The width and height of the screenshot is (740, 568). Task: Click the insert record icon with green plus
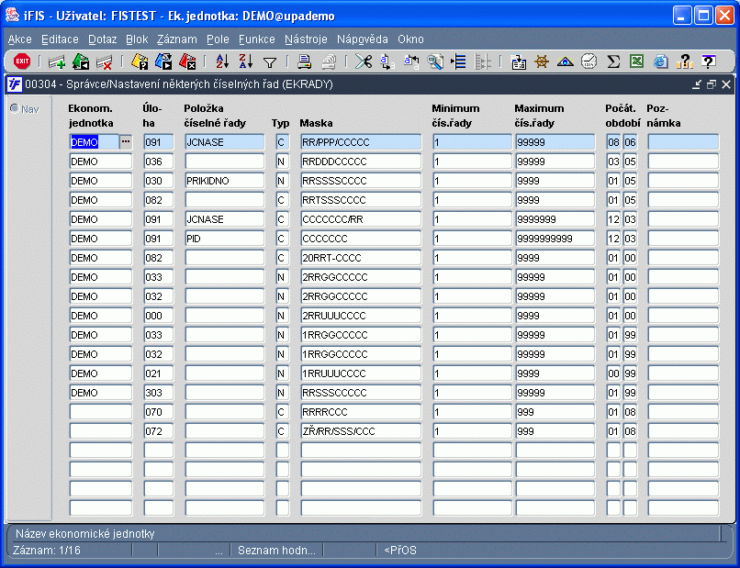(x=57, y=61)
